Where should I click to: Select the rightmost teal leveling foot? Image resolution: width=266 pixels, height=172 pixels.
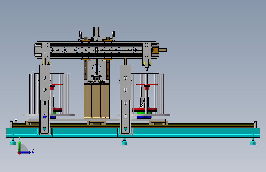(253, 141)
